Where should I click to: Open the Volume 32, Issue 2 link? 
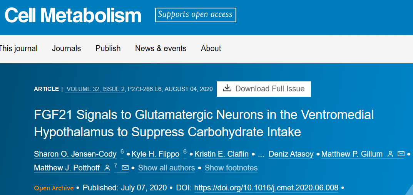click(95, 89)
